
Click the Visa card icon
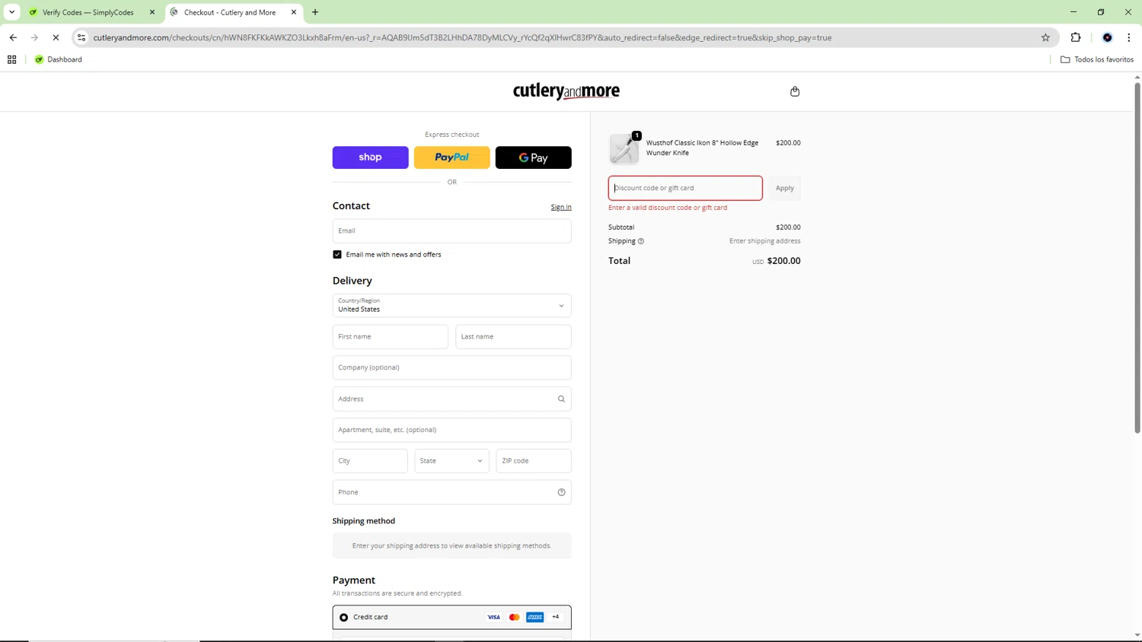point(493,617)
